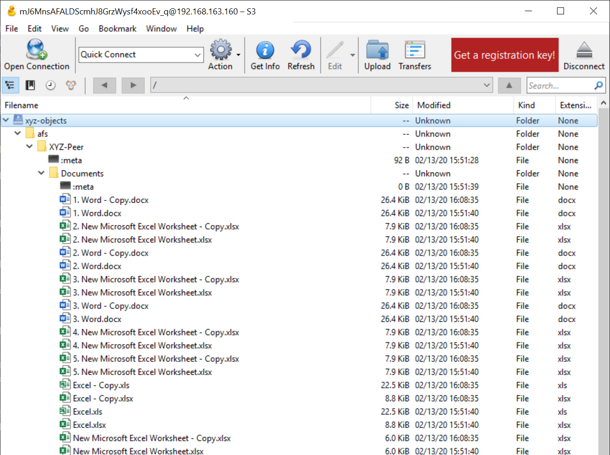Click the vertical scrollbar up arrow

[x=603, y=103]
